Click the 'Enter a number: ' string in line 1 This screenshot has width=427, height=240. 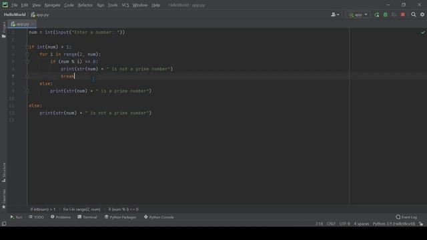[95, 33]
